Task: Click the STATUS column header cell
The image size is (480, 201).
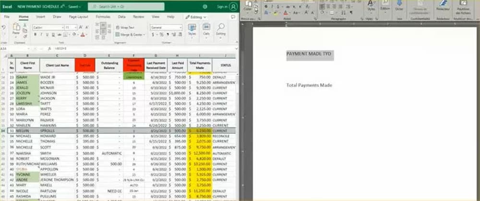Action: [x=226, y=65]
